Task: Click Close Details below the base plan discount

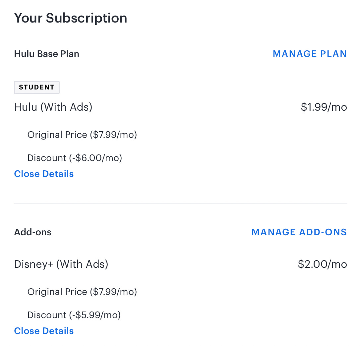Action: click(43, 174)
